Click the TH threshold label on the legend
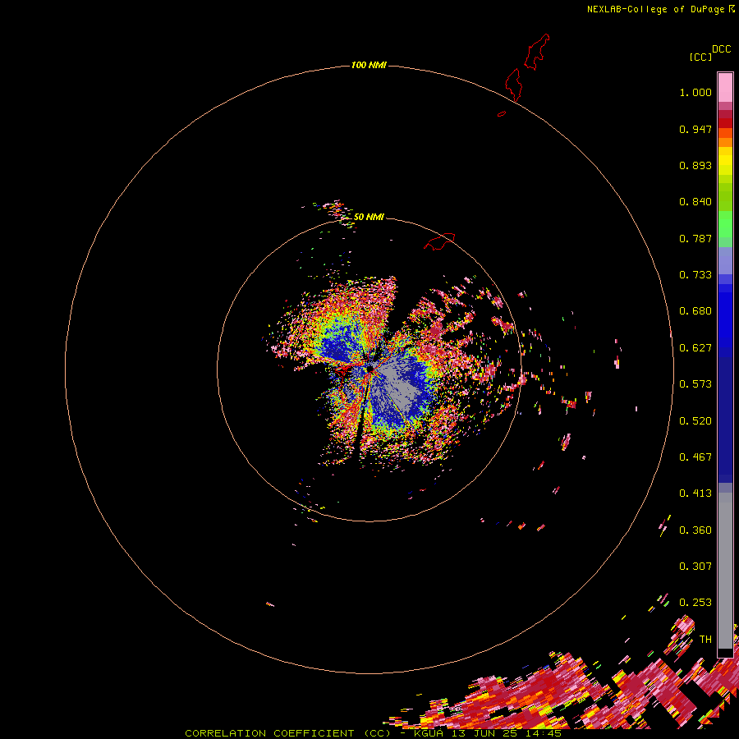Screen dimensions: 739x739 tap(705, 640)
